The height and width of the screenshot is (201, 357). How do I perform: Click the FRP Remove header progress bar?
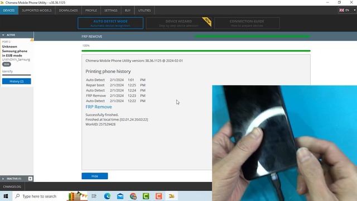253,36
